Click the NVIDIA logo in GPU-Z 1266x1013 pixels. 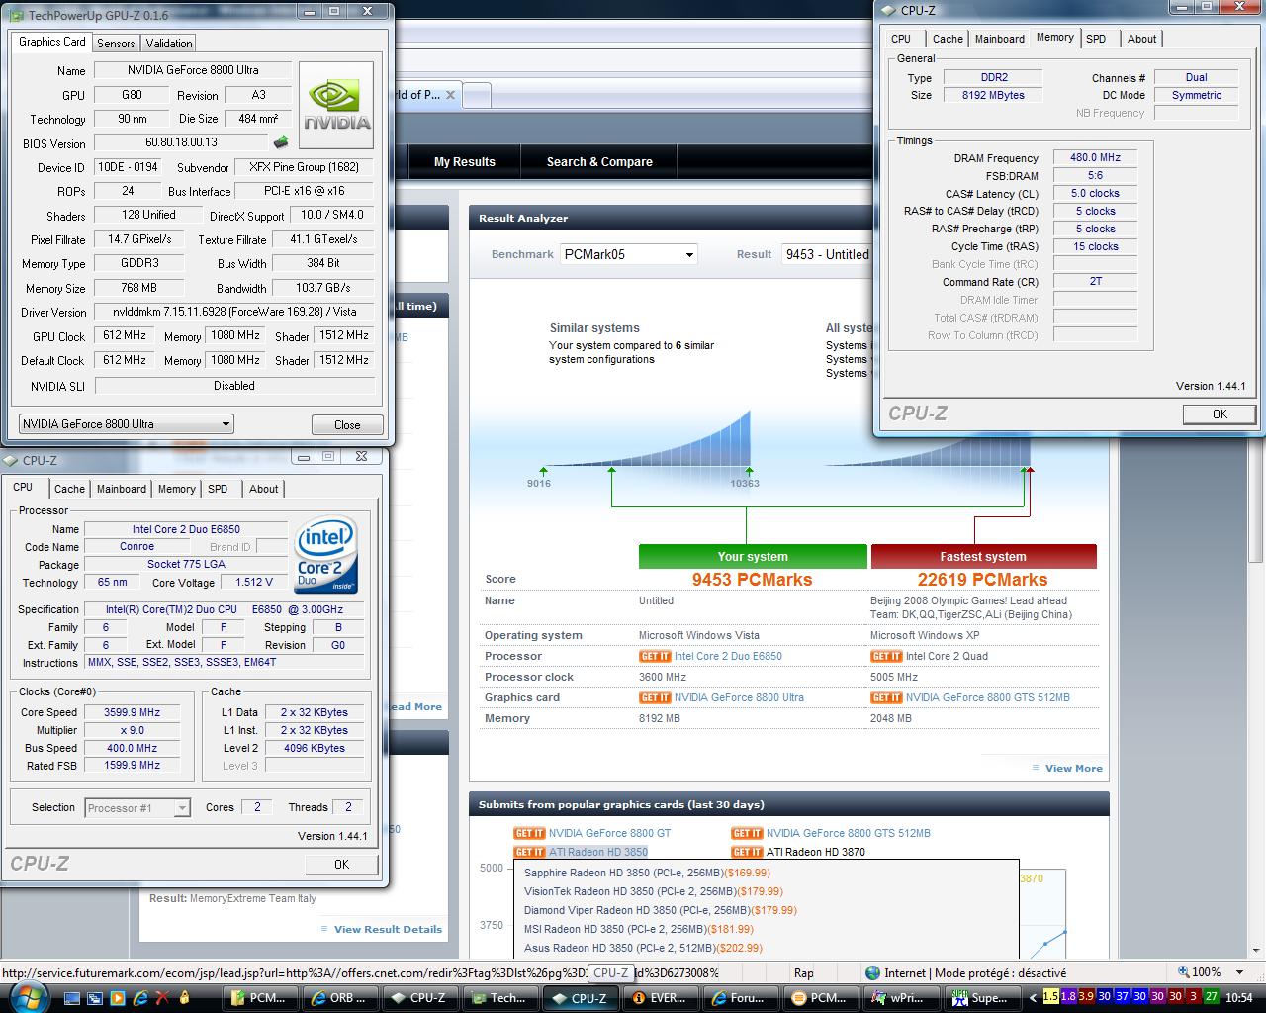pos(336,105)
